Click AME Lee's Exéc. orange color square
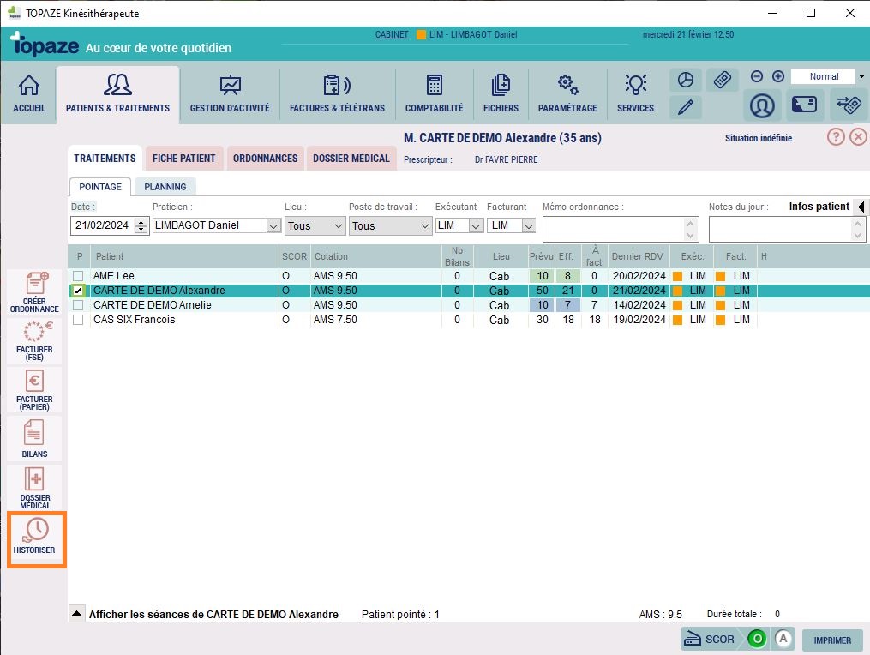870x655 pixels. tap(677, 276)
